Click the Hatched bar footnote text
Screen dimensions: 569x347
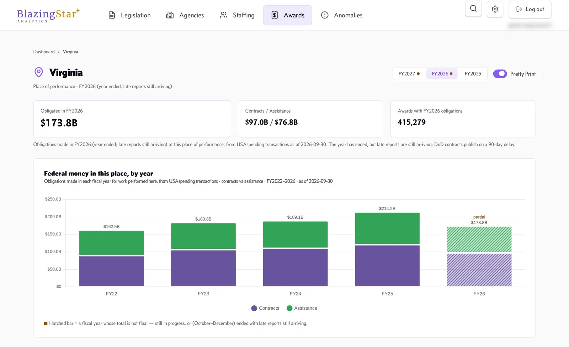click(178, 324)
